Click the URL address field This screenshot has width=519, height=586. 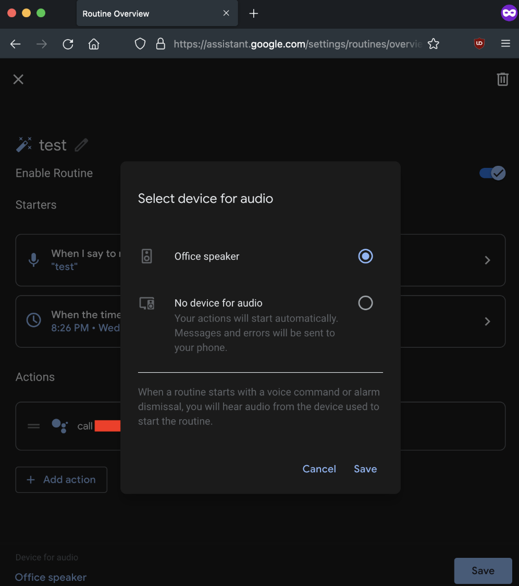[298, 44]
